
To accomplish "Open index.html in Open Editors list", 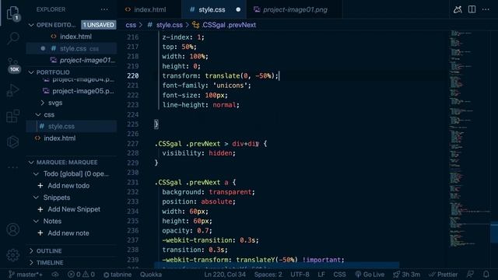I will point(75,37).
